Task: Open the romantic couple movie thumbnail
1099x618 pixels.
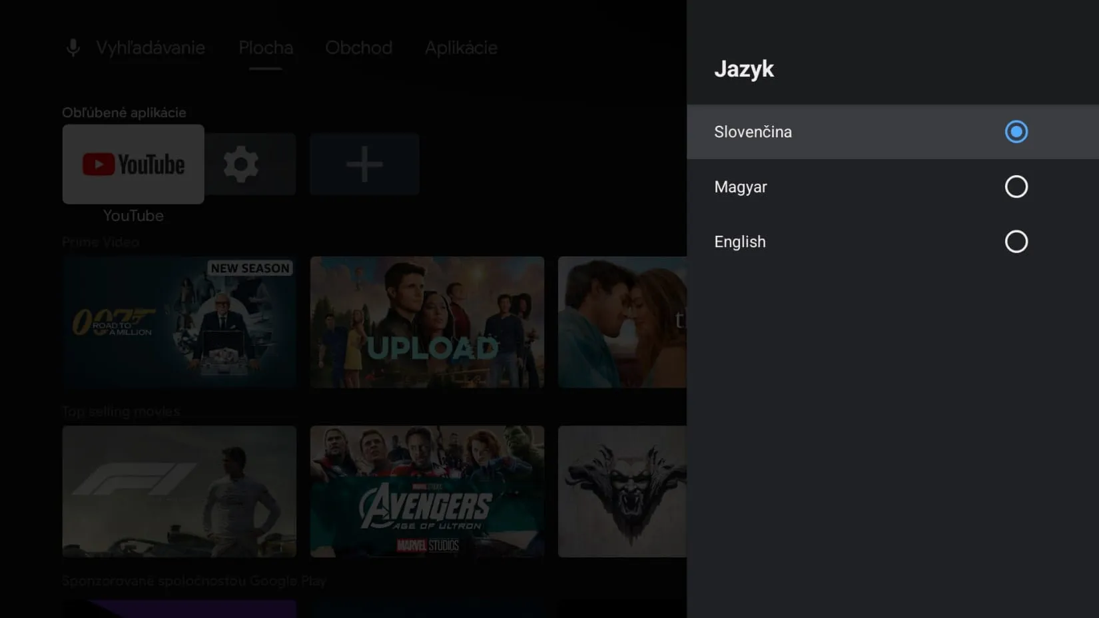Action: tap(622, 322)
